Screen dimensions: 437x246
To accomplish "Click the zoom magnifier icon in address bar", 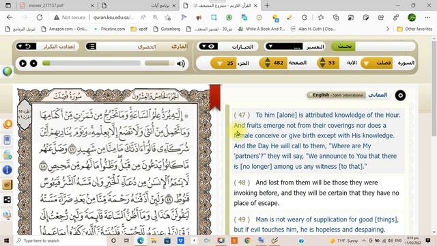I will pos(155,17).
